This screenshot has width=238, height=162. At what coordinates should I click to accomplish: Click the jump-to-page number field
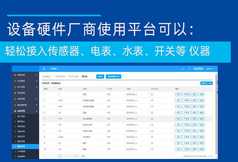tap(208, 156)
